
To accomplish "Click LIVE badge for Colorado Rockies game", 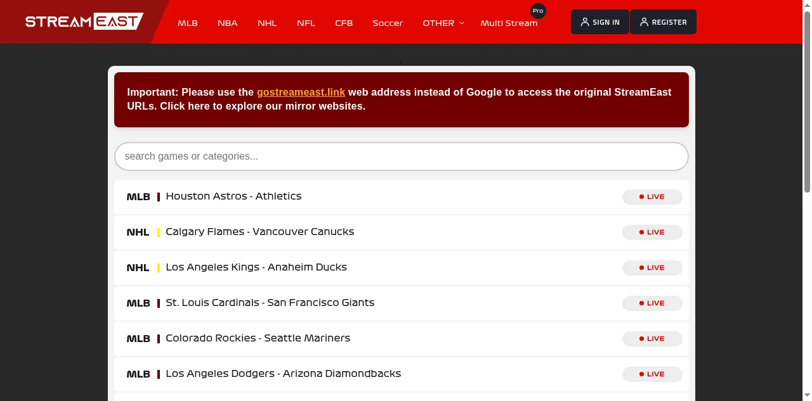I will (652, 339).
